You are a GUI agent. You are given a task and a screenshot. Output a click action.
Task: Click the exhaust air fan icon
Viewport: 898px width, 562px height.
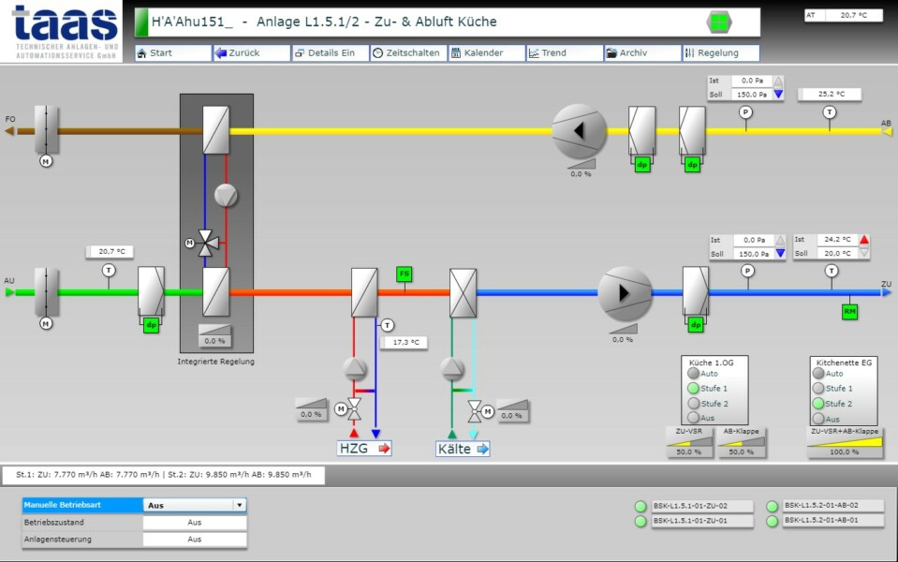coord(579,131)
